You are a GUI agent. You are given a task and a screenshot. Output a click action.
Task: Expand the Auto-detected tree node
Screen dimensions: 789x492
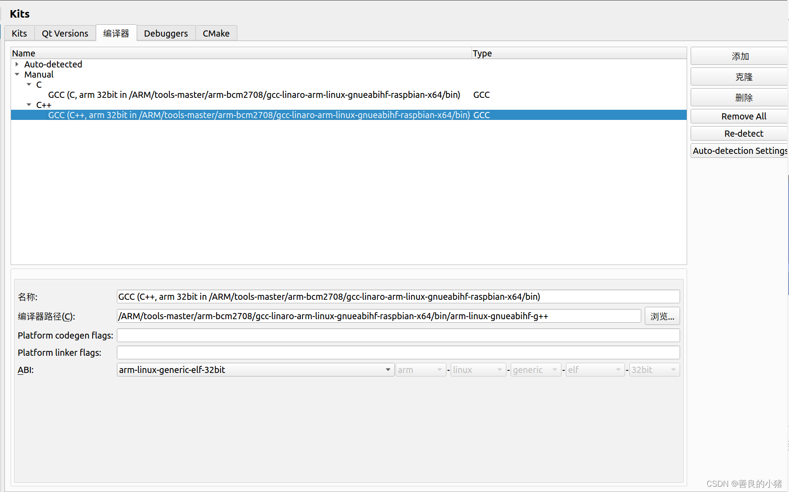pyautogui.click(x=17, y=64)
